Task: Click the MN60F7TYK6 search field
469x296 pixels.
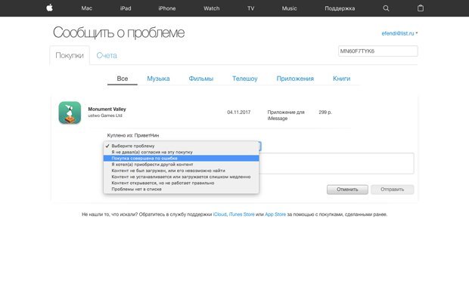Action: 377,51
